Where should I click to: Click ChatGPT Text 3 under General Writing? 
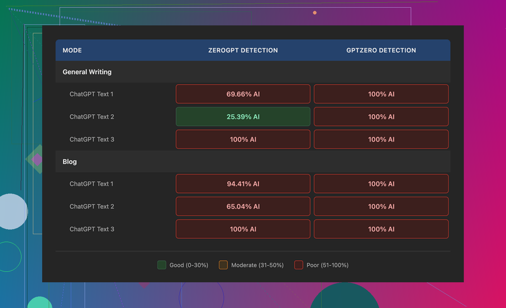coord(92,139)
